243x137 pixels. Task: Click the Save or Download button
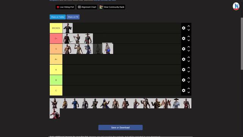(x=120, y=127)
